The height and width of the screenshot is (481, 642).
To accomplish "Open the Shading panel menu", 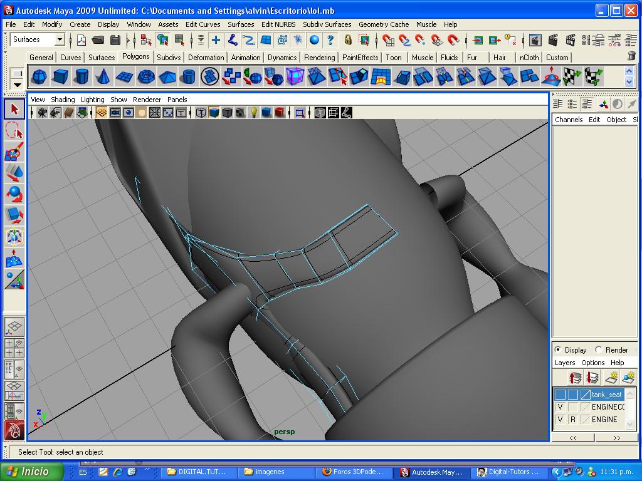I will (63, 100).
